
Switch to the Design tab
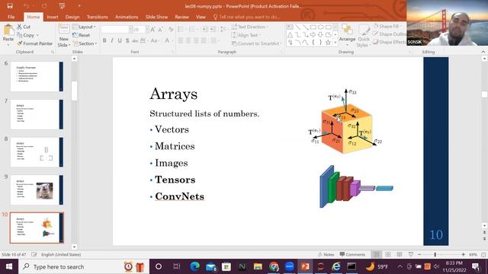pyautogui.click(x=72, y=17)
